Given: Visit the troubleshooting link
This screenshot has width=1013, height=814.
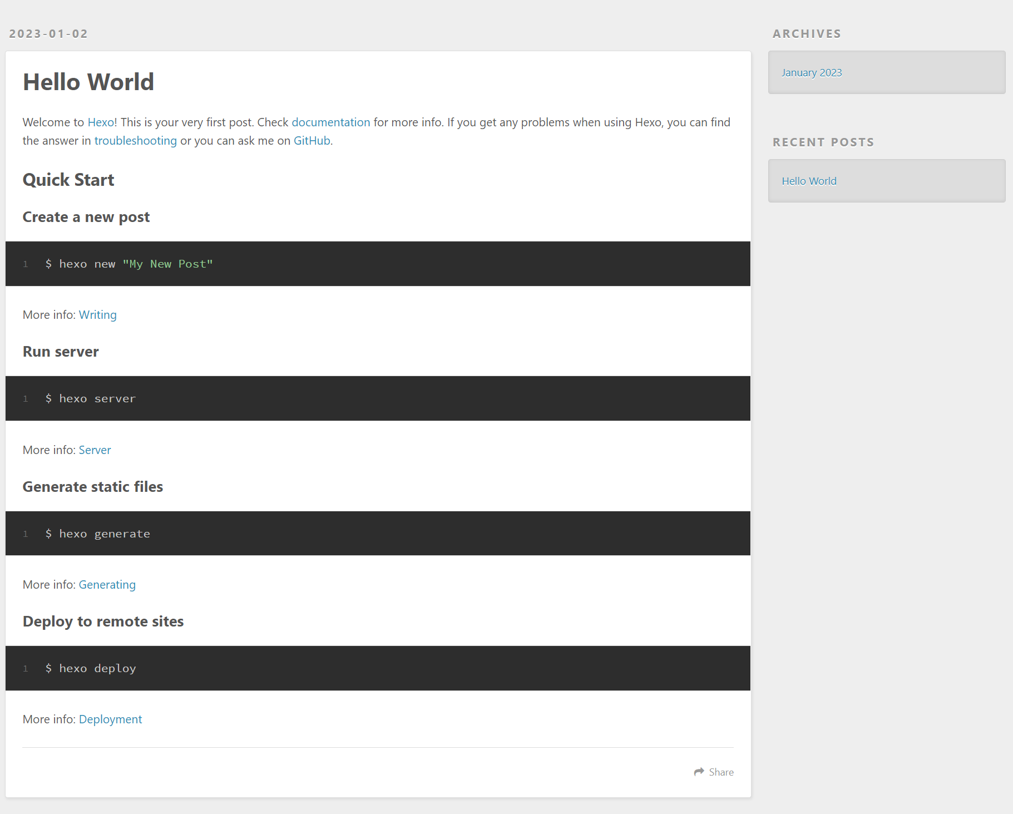Looking at the screenshot, I should [x=135, y=141].
